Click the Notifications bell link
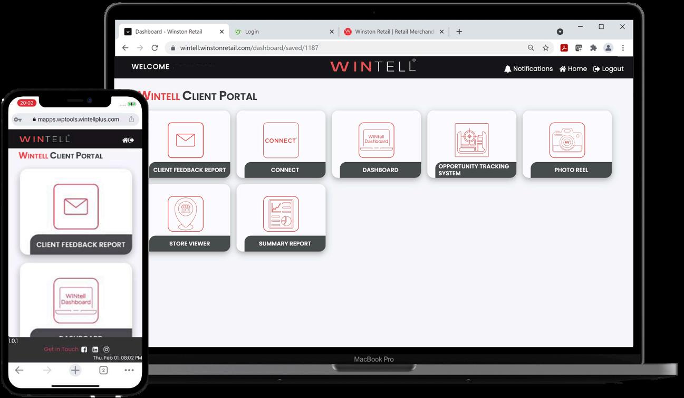The height and width of the screenshot is (398, 684). tap(528, 68)
